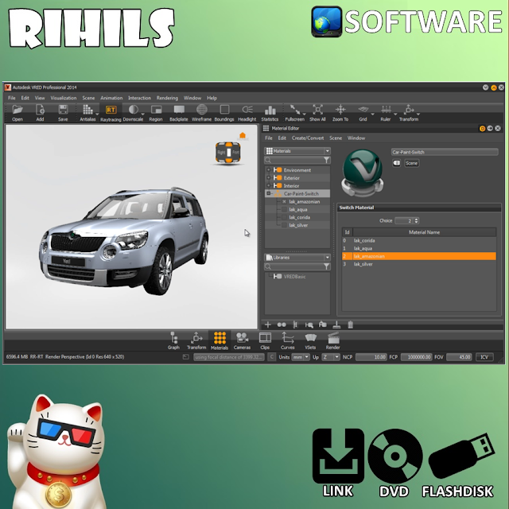509x509 pixels.
Task: Click the navigation view cube
Action: pyautogui.click(x=228, y=152)
